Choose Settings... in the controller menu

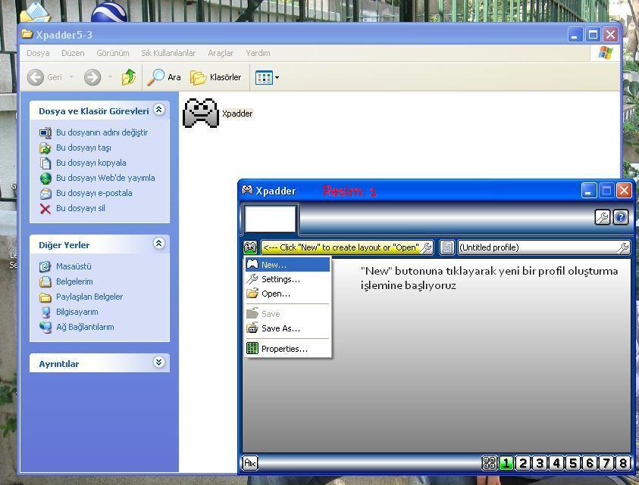click(287, 279)
